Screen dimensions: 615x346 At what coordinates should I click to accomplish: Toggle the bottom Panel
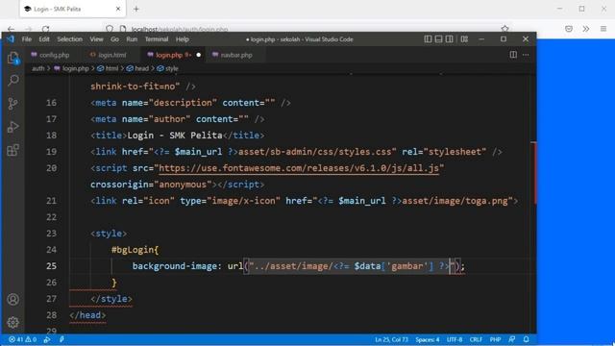point(438,39)
